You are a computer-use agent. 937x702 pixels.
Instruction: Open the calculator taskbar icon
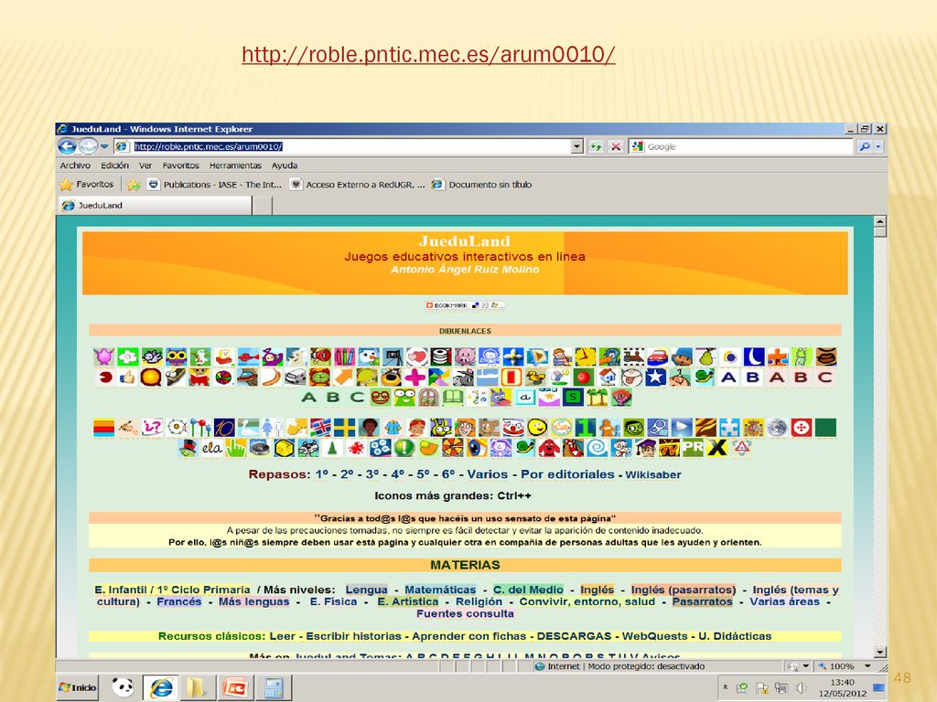coord(274,687)
